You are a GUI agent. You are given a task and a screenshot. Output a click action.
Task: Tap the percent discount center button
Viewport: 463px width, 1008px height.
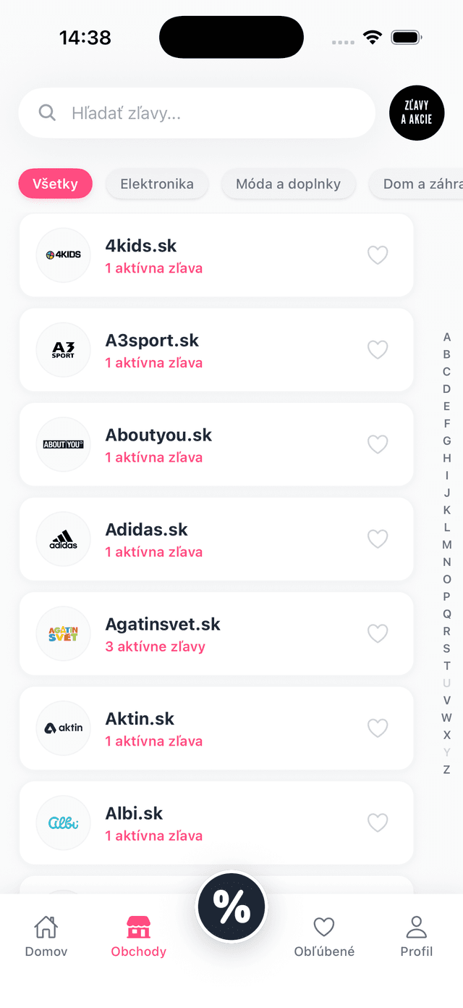pos(231,907)
